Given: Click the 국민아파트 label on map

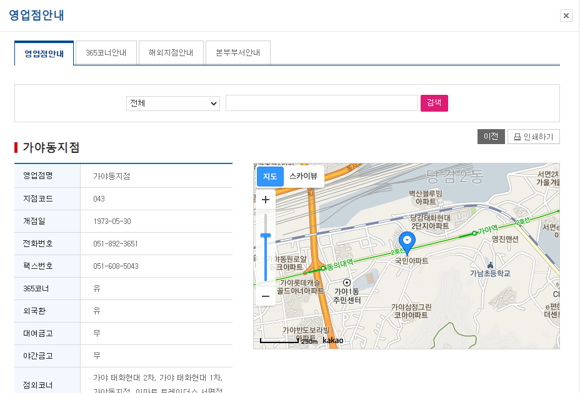Looking at the screenshot, I should [411, 261].
